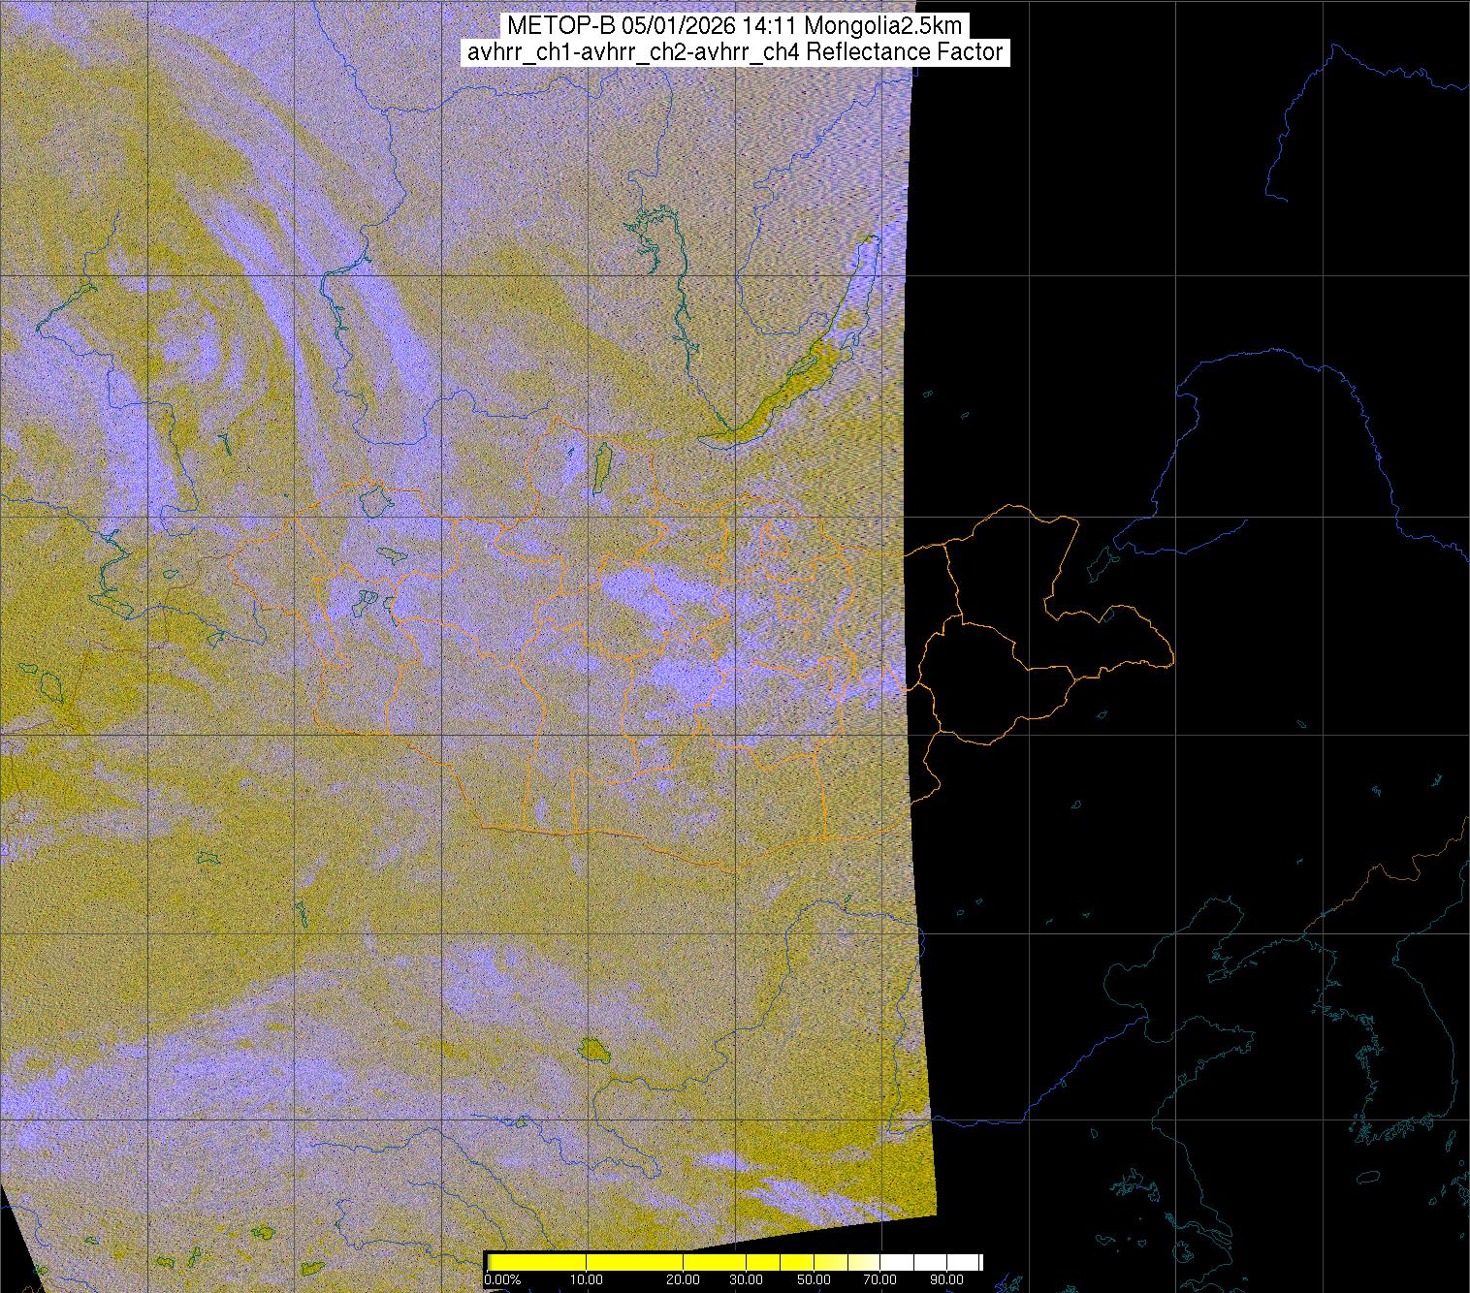The width and height of the screenshot is (1470, 1293).
Task: Click the 10.00 tick label on the colorbar
Action: point(587,1280)
